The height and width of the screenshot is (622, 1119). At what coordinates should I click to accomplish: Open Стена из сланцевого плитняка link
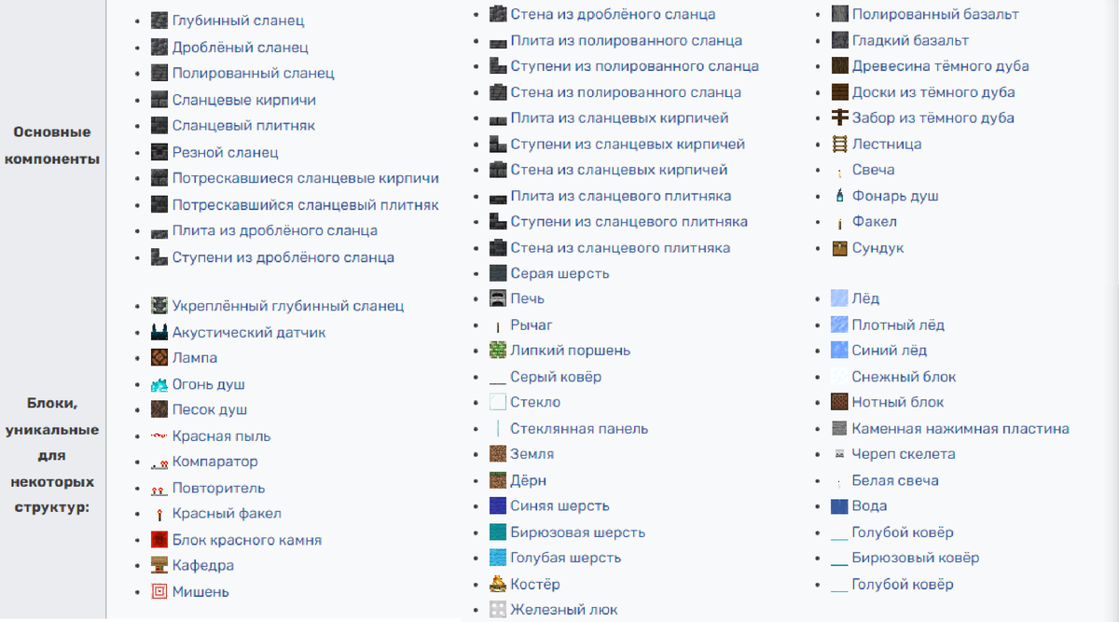tap(620, 248)
